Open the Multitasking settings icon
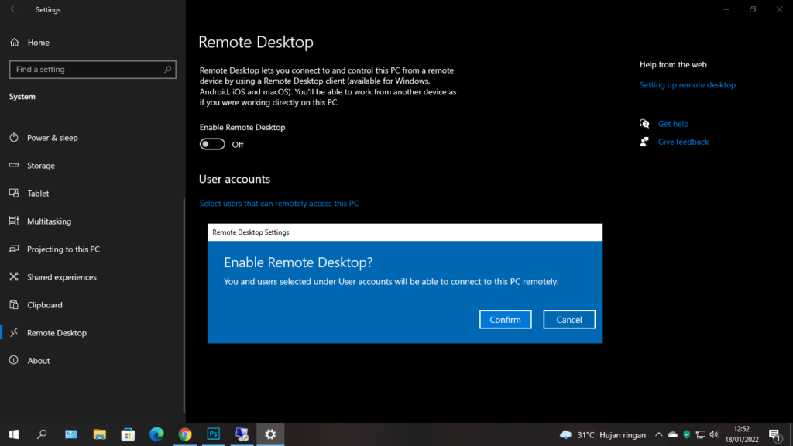The image size is (793, 446). tap(13, 221)
